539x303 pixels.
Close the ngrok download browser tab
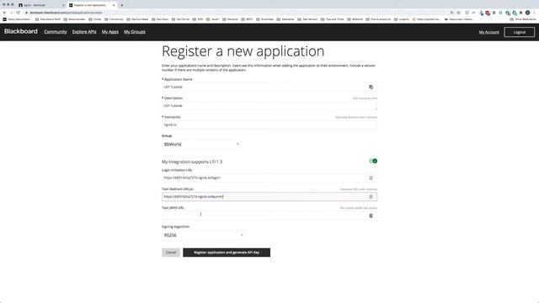(x=63, y=5)
